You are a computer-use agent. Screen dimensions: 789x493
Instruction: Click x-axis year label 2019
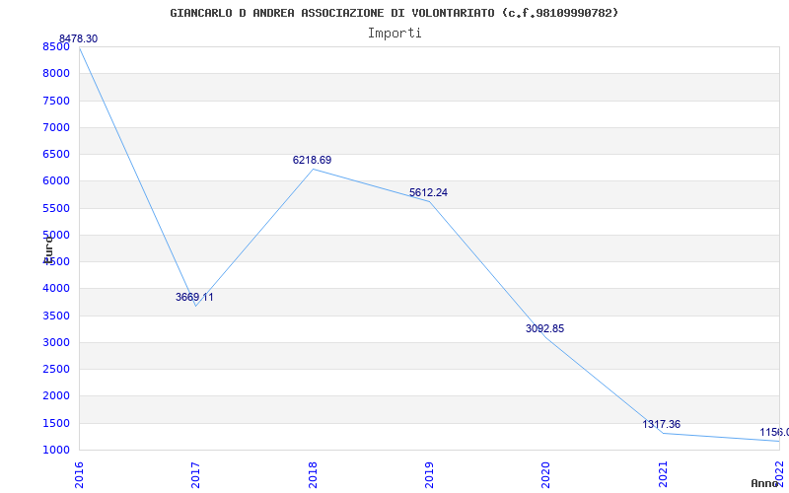(x=429, y=475)
